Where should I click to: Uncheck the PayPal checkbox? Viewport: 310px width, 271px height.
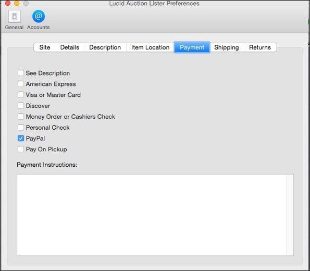point(21,138)
